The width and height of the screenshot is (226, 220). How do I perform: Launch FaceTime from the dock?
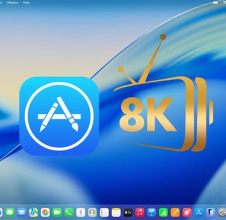(57, 212)
